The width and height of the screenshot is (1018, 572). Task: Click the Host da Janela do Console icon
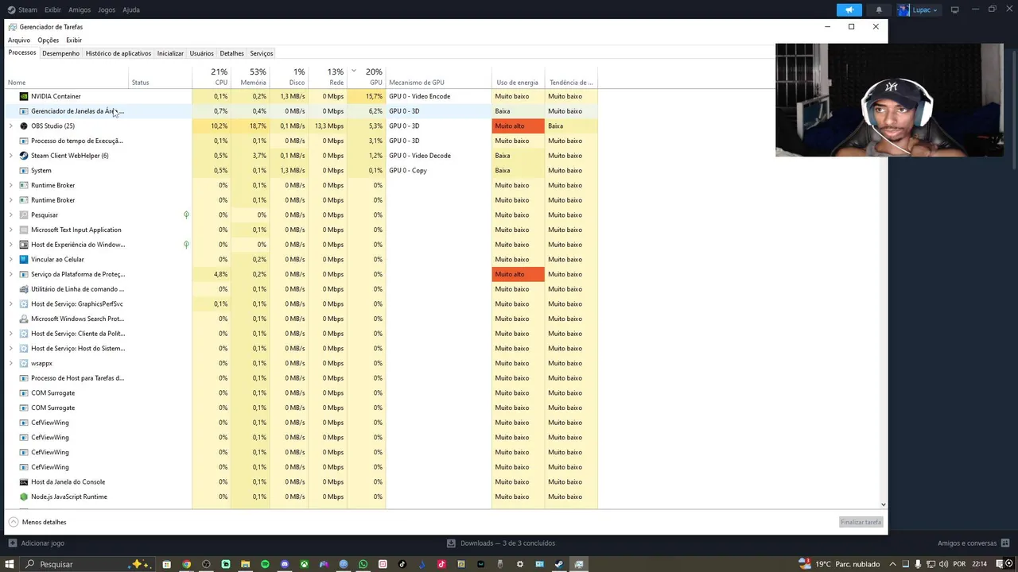[24, 482]
